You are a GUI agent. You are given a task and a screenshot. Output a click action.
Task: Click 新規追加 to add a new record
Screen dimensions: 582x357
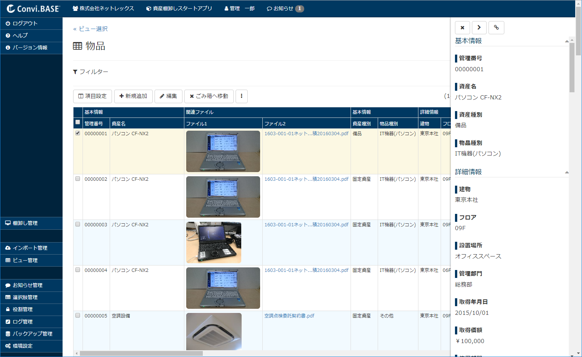tap(133, 96)
